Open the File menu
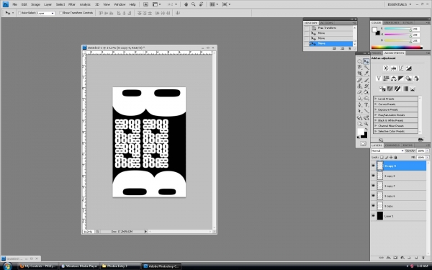This screenshot has height=270, width=432. pyautogui.click(x=15, y=4)
